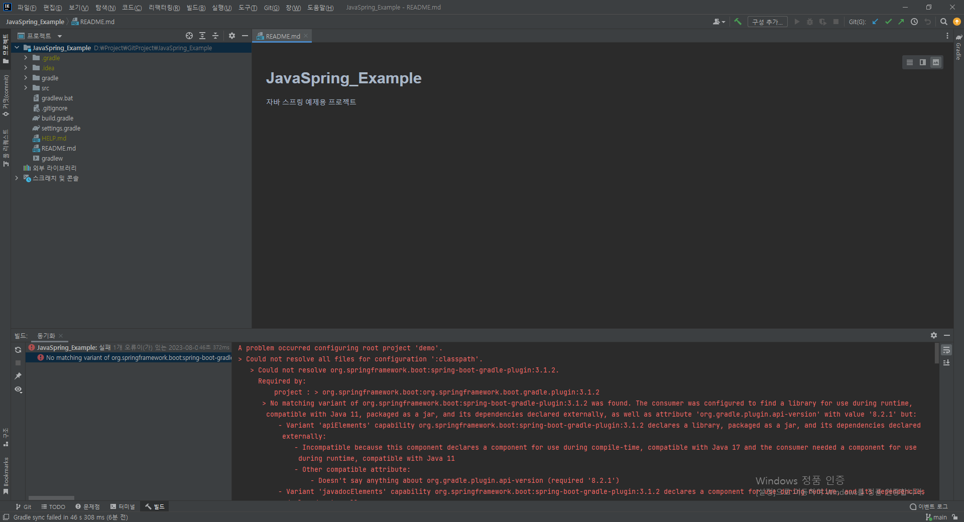Viewport: 964px width, 522px height.
Task: Open the Refactor menu
Action: tap(164, 8)
